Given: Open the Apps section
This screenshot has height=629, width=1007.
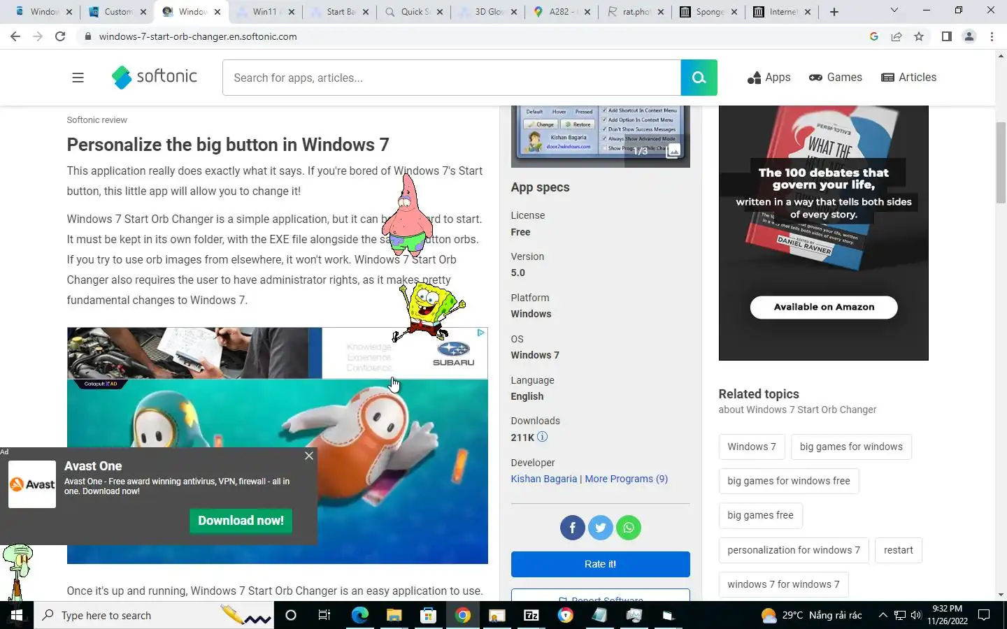Looking at the screenshot, I should 769,78.
